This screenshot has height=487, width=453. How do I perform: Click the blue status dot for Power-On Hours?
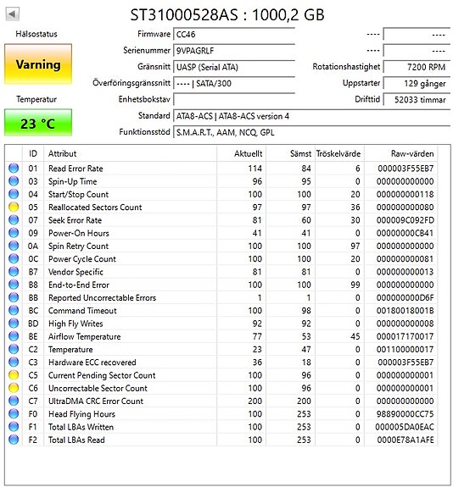pos(14,233)
